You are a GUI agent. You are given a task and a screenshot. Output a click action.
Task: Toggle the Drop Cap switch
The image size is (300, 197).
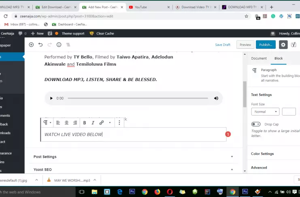(x=256, y=124)
